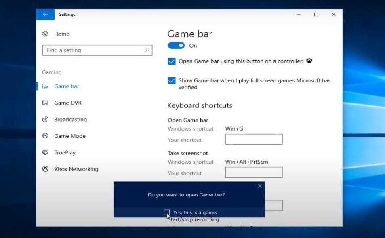Click the Xbox Networking sidebar icon

coord(45,169)
